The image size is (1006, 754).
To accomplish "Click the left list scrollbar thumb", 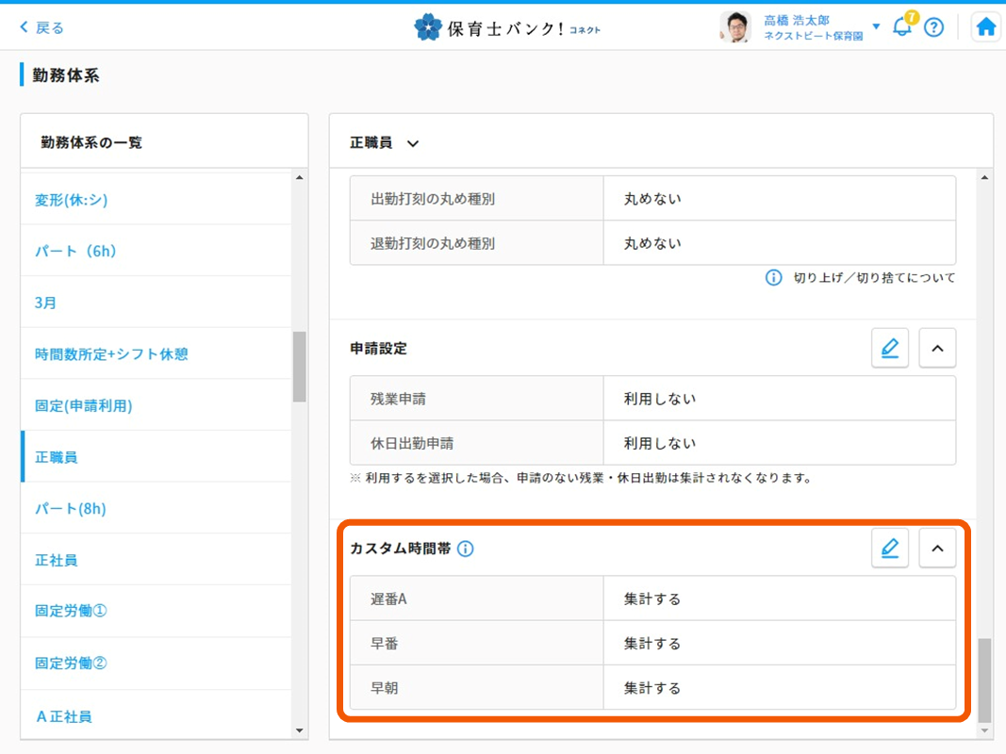I will pos(299,366).
